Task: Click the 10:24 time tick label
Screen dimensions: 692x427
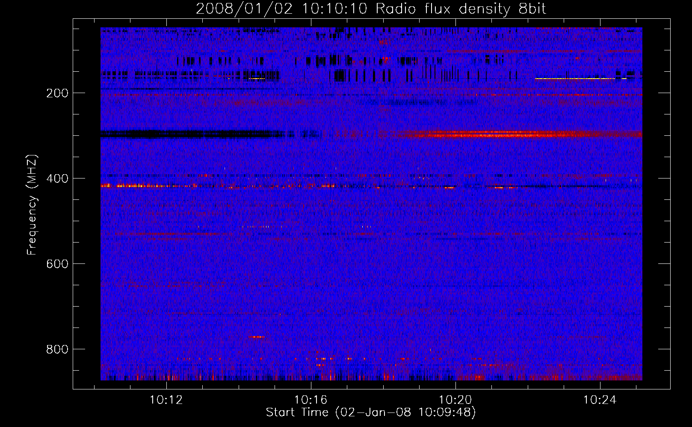Action: pos(600,400)
